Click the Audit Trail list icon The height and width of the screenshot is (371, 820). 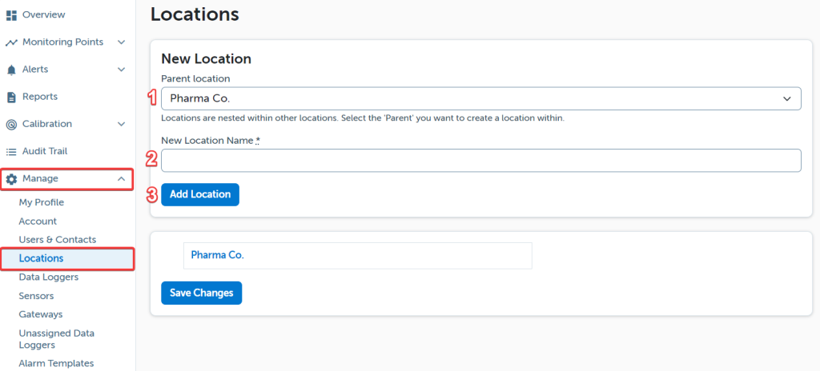[11, 151]
